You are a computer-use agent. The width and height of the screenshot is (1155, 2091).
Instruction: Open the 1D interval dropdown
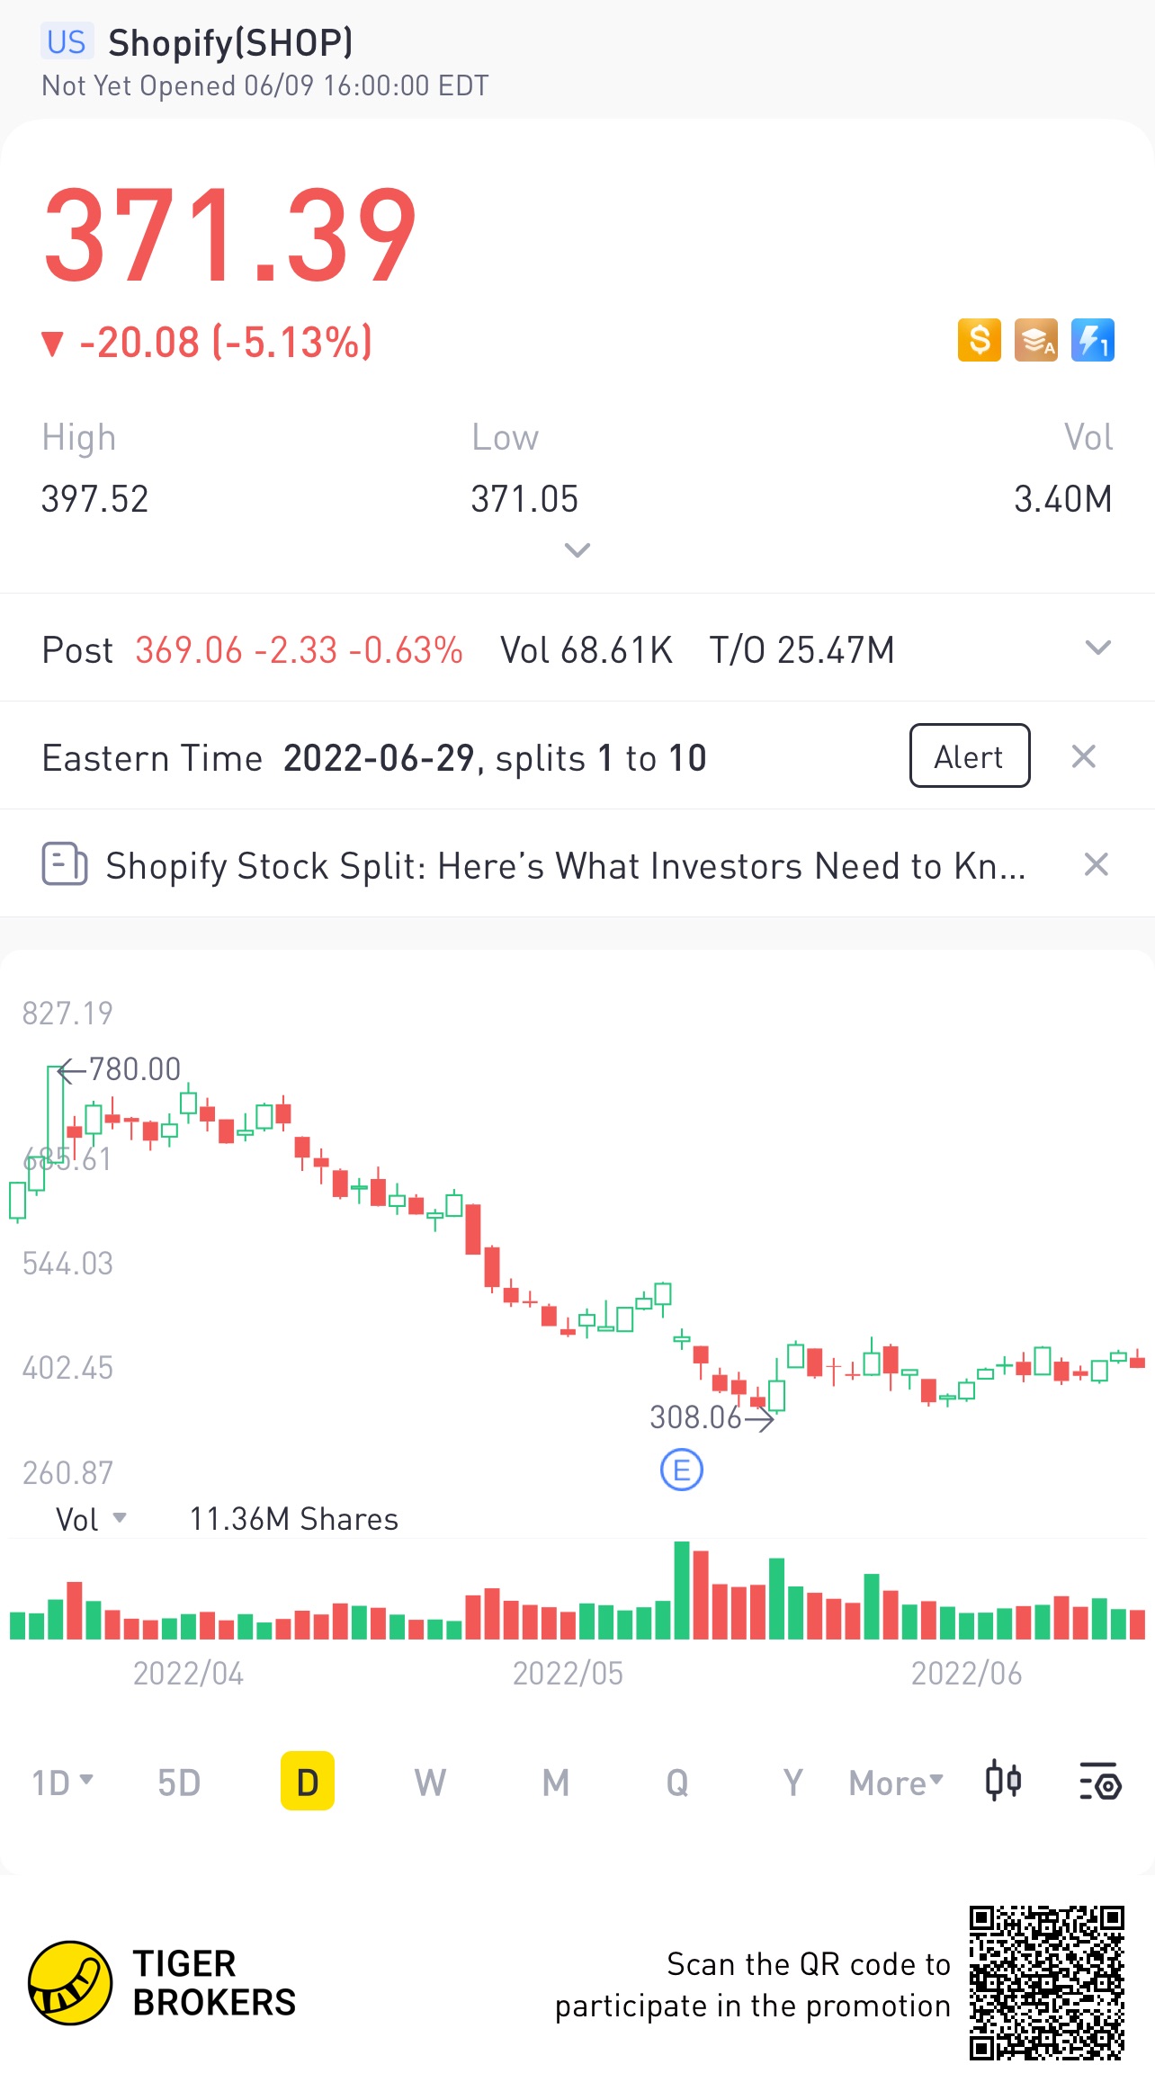(x=62, y=1783)
